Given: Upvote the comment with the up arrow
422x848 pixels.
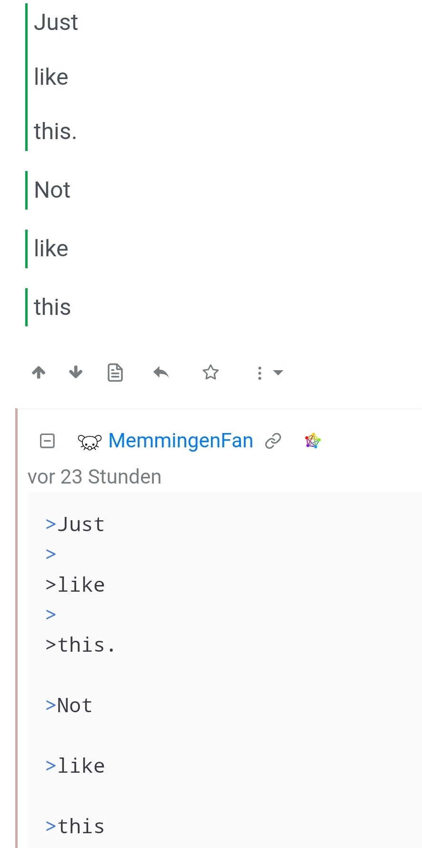Looking at the screenshot, I should coord(39,372).
